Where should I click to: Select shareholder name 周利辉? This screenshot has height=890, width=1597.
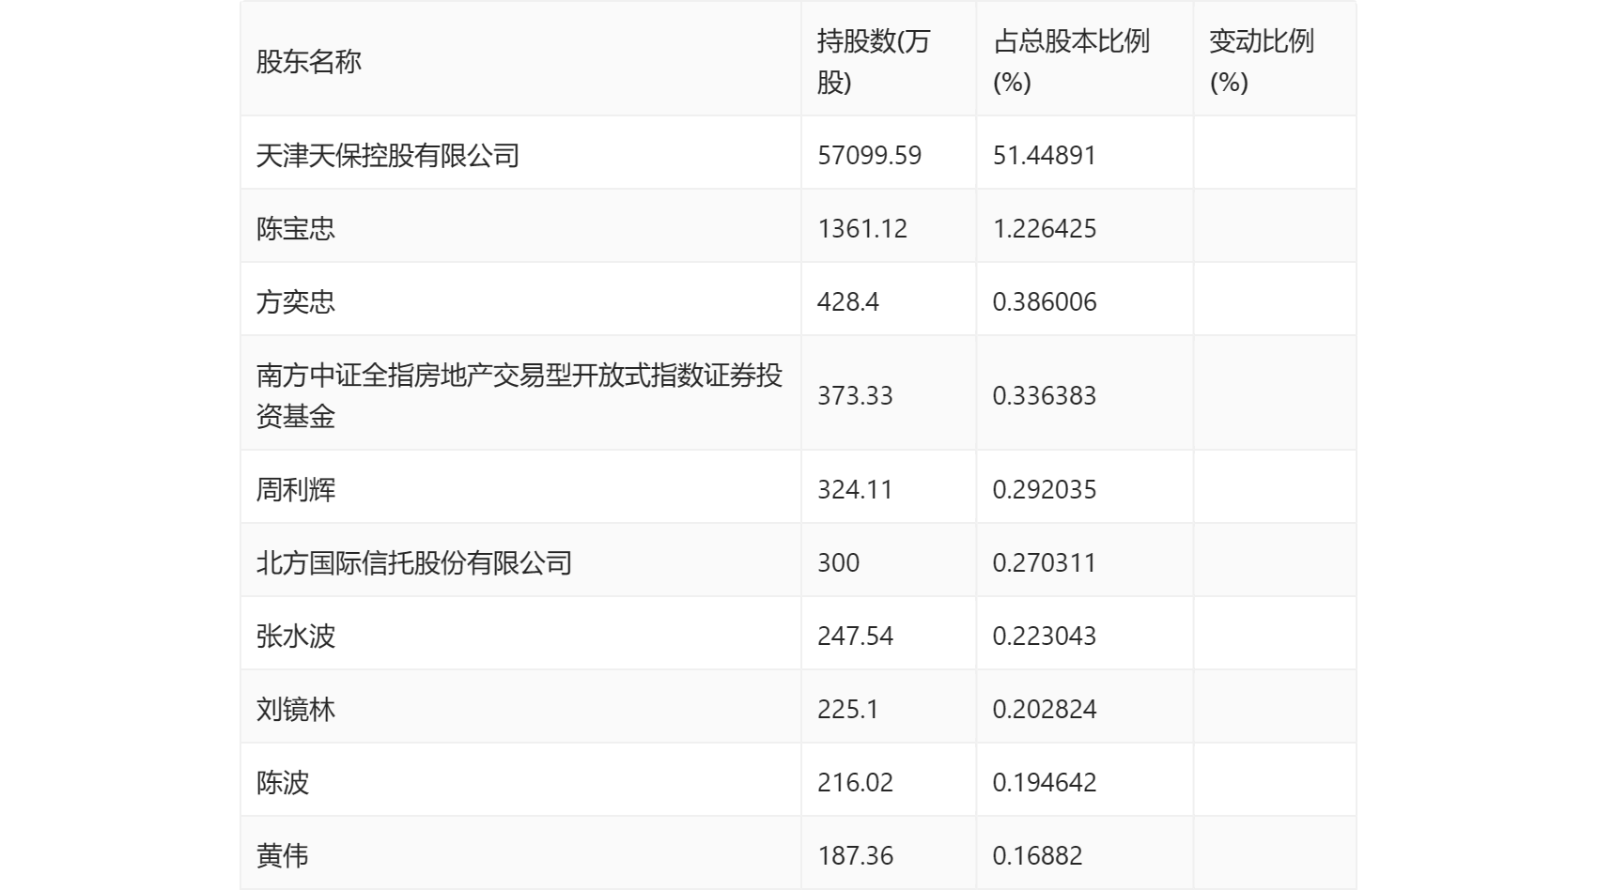[x=296, y=490]
